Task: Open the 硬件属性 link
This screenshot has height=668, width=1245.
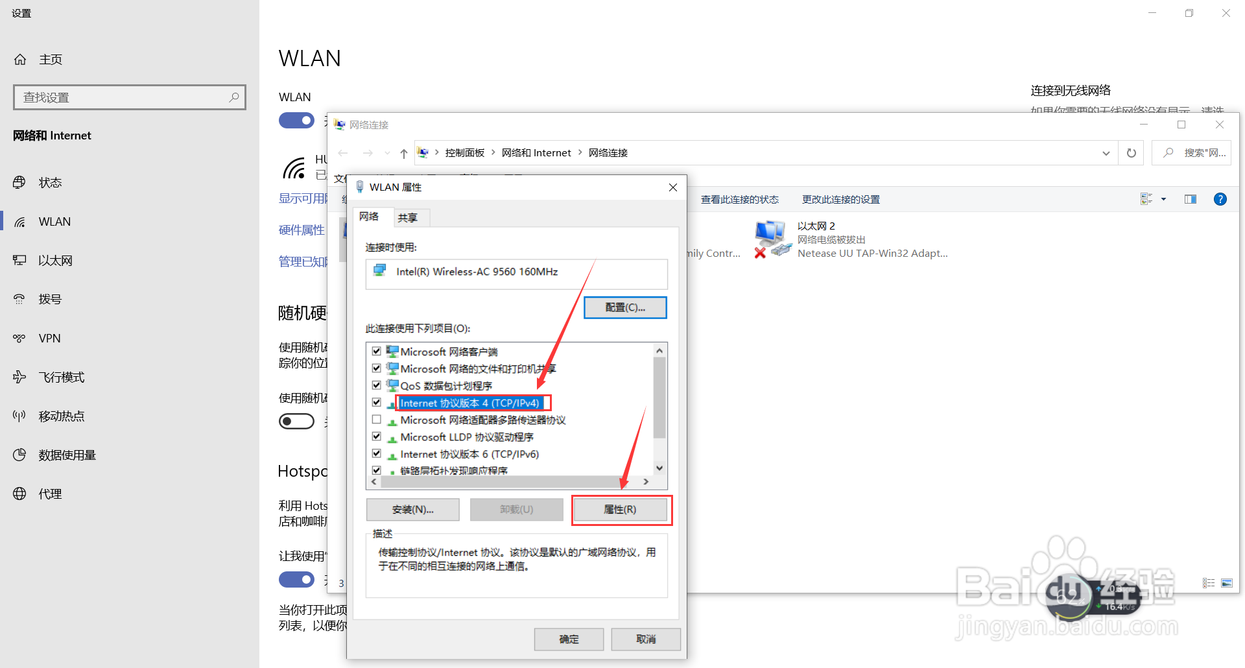Action: 302,230
